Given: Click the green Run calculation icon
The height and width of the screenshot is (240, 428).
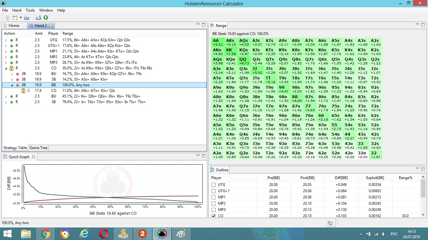Looking at the screenshot, I should point(46,18).
